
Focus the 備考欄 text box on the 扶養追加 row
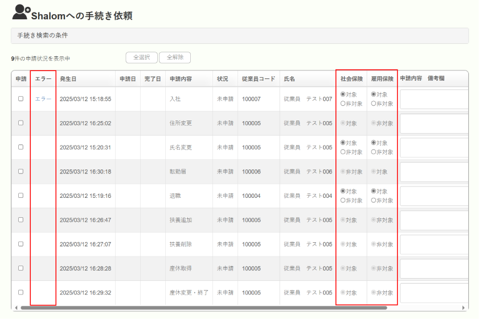434,220
